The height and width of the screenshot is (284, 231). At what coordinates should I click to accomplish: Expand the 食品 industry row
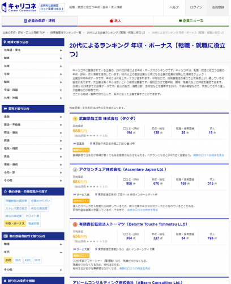click(x=33, y=157)
